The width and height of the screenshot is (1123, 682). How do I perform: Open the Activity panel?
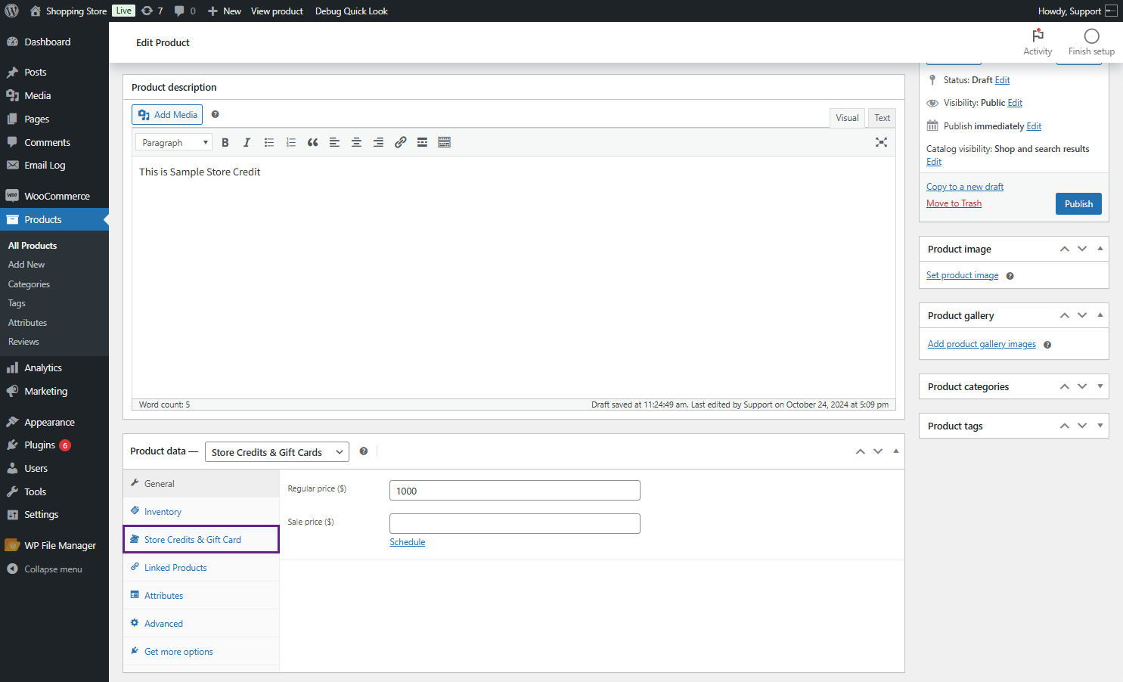pos(1038,42)
